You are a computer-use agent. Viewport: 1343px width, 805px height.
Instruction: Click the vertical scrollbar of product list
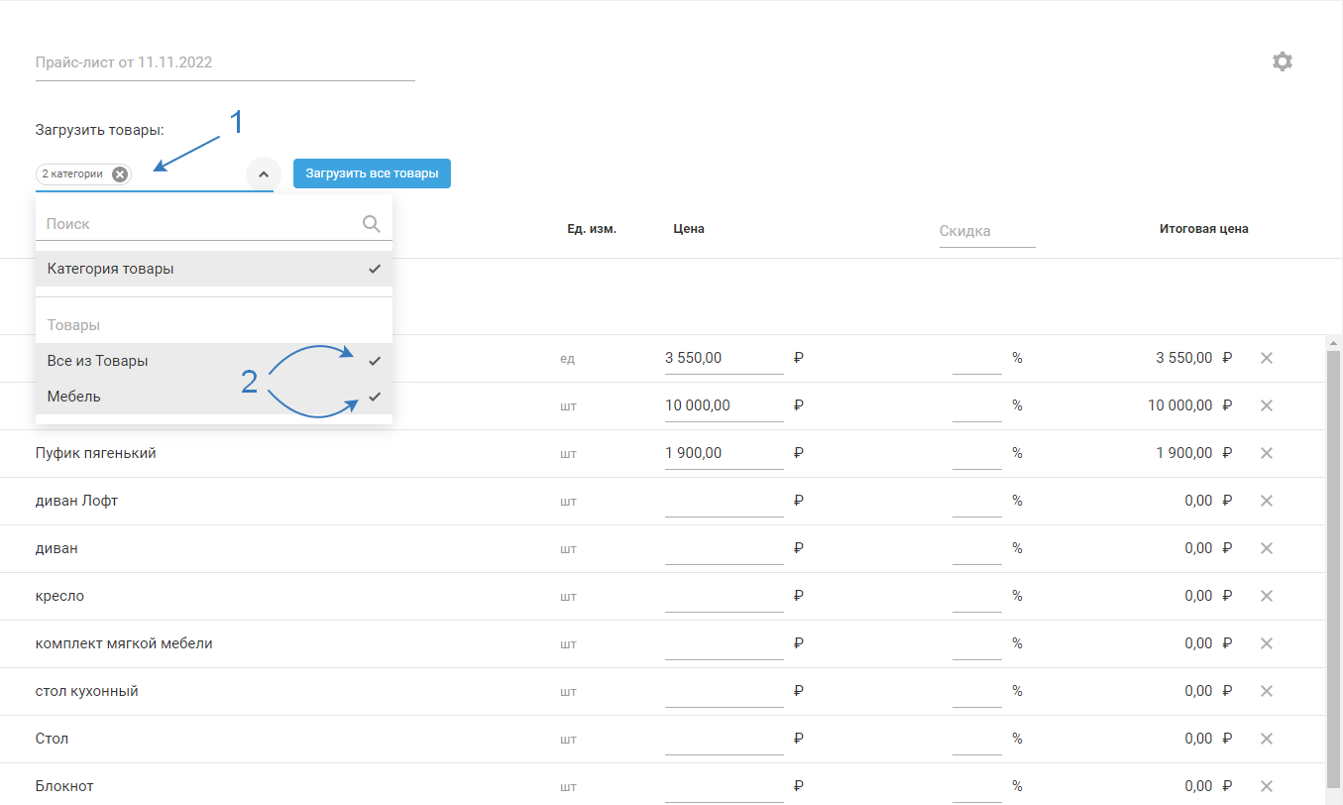[x=1333, y=565]
